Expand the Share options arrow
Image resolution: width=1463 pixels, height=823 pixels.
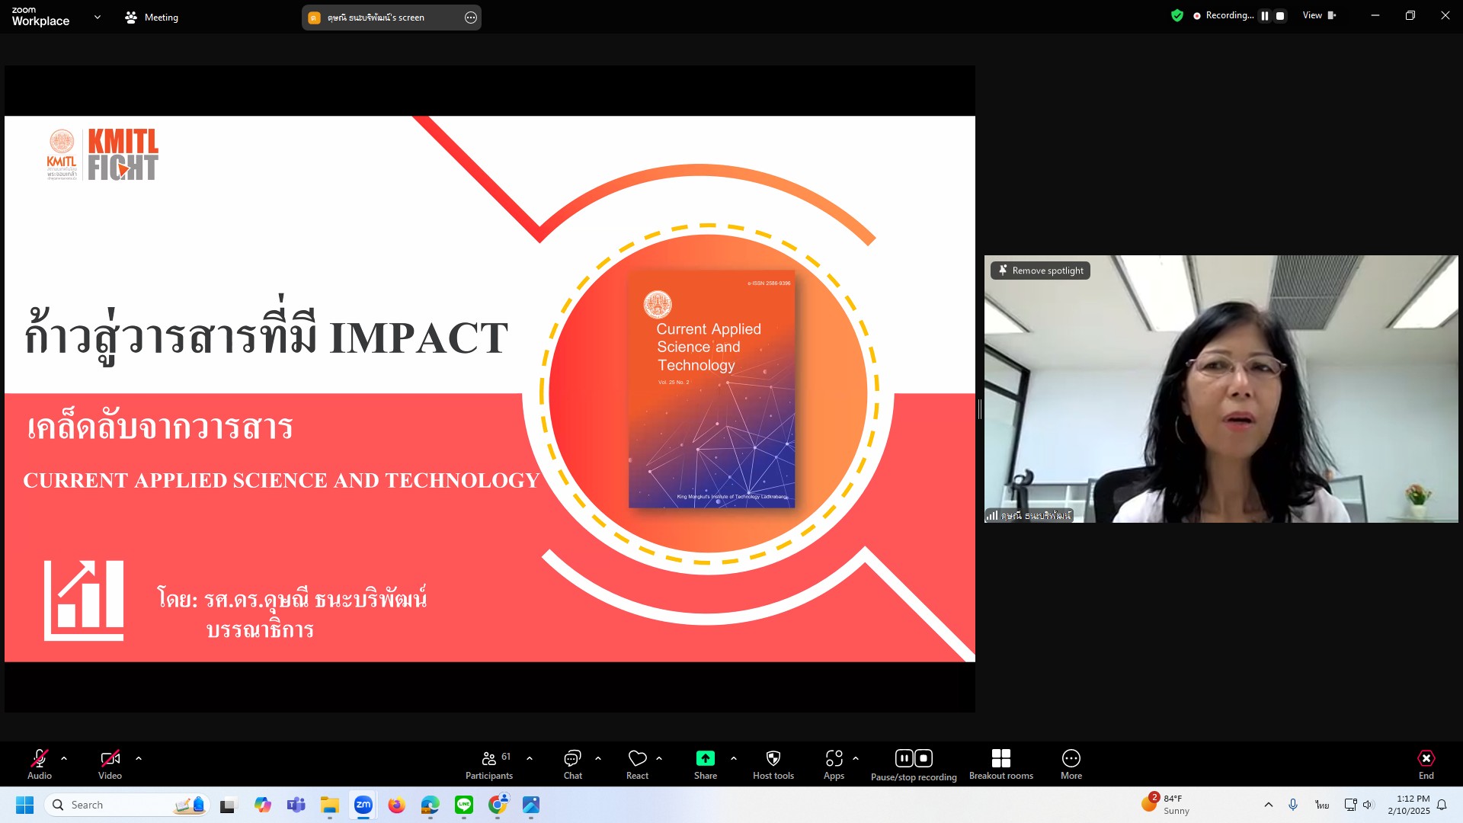click(734, 758)
